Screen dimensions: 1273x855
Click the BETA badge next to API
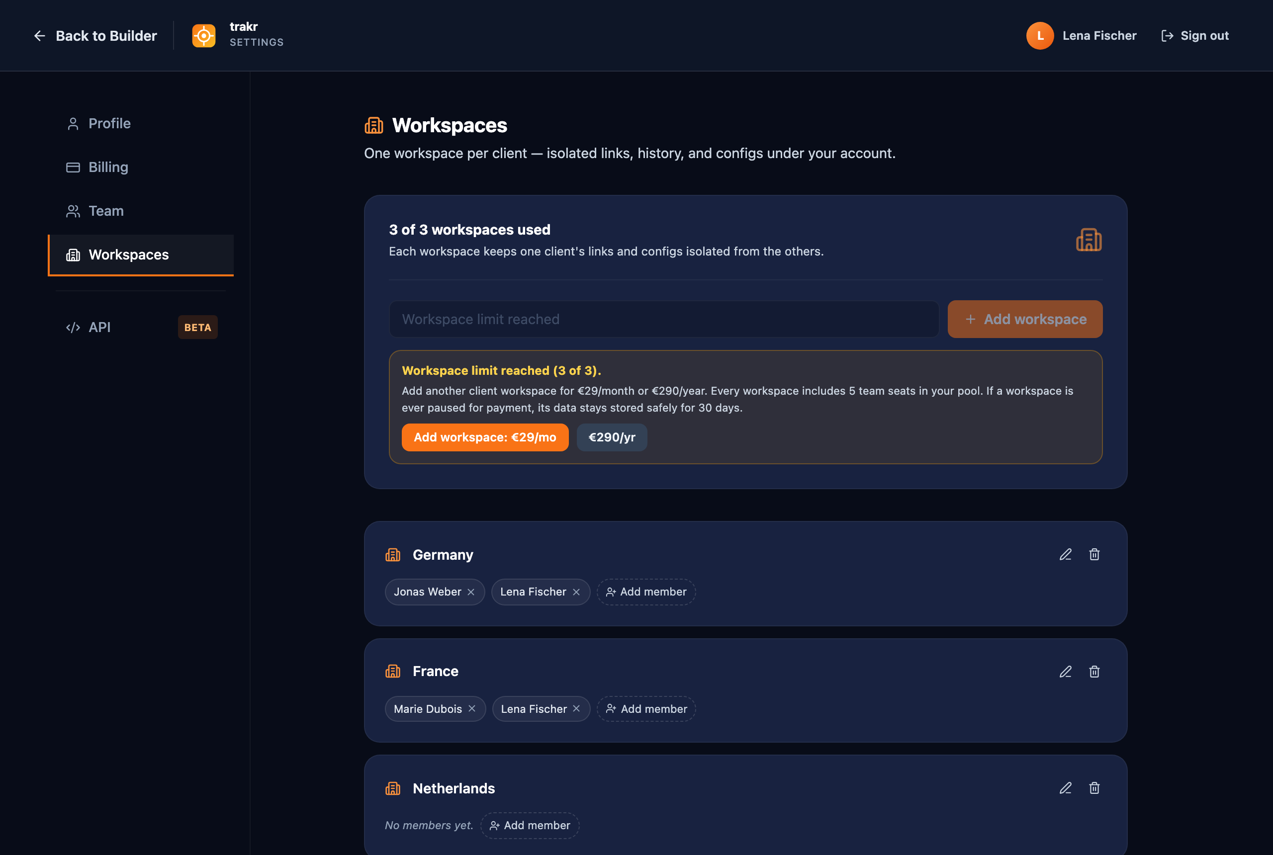[197, 327]
